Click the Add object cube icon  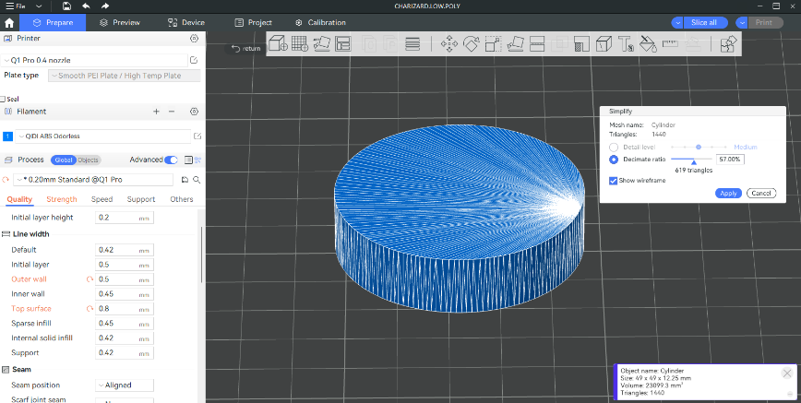click(278, 43)
